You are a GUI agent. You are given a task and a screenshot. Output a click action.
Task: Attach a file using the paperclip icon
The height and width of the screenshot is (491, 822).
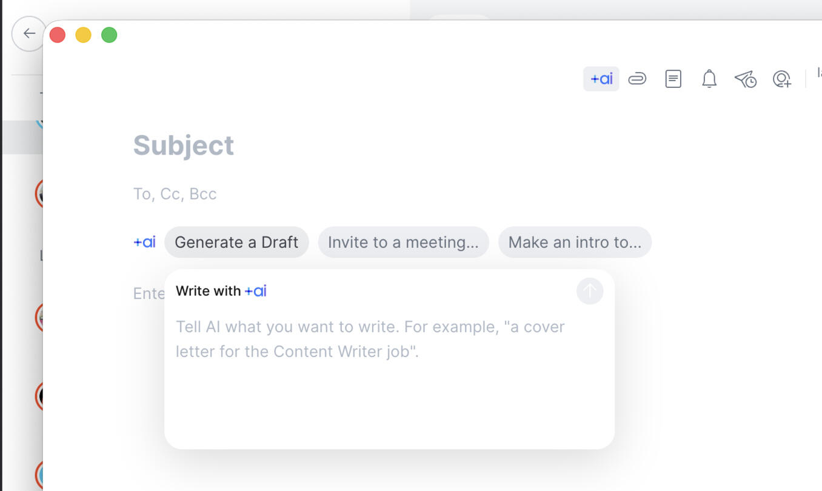coord(637,79)
